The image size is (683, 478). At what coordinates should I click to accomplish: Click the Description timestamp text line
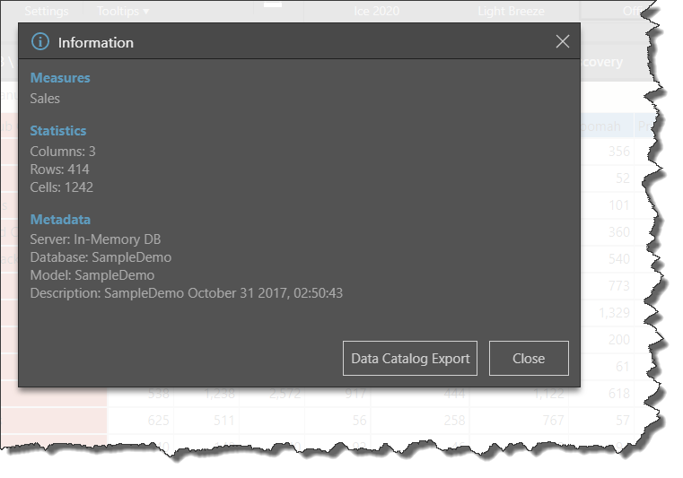186,293
